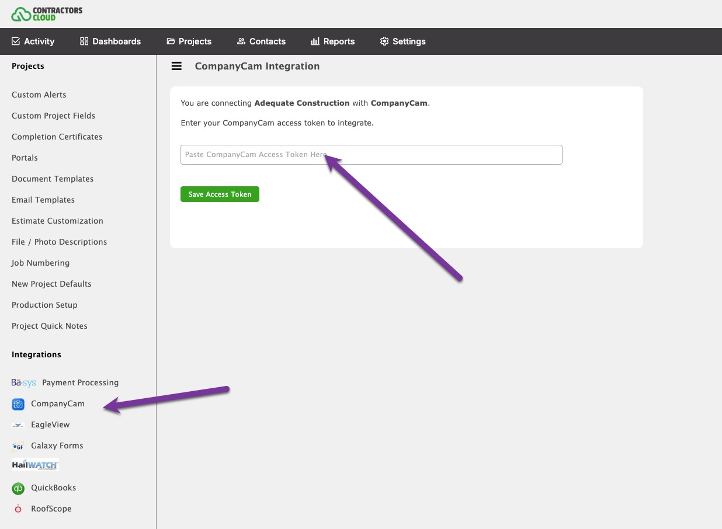The width and height of the screenshot is (722, 529).
Task: Click the Settings gear icon
Action: pos(384,41)
